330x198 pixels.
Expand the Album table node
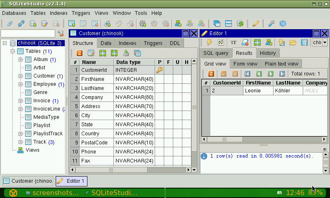pyautogui.click(x=20, y=59)
